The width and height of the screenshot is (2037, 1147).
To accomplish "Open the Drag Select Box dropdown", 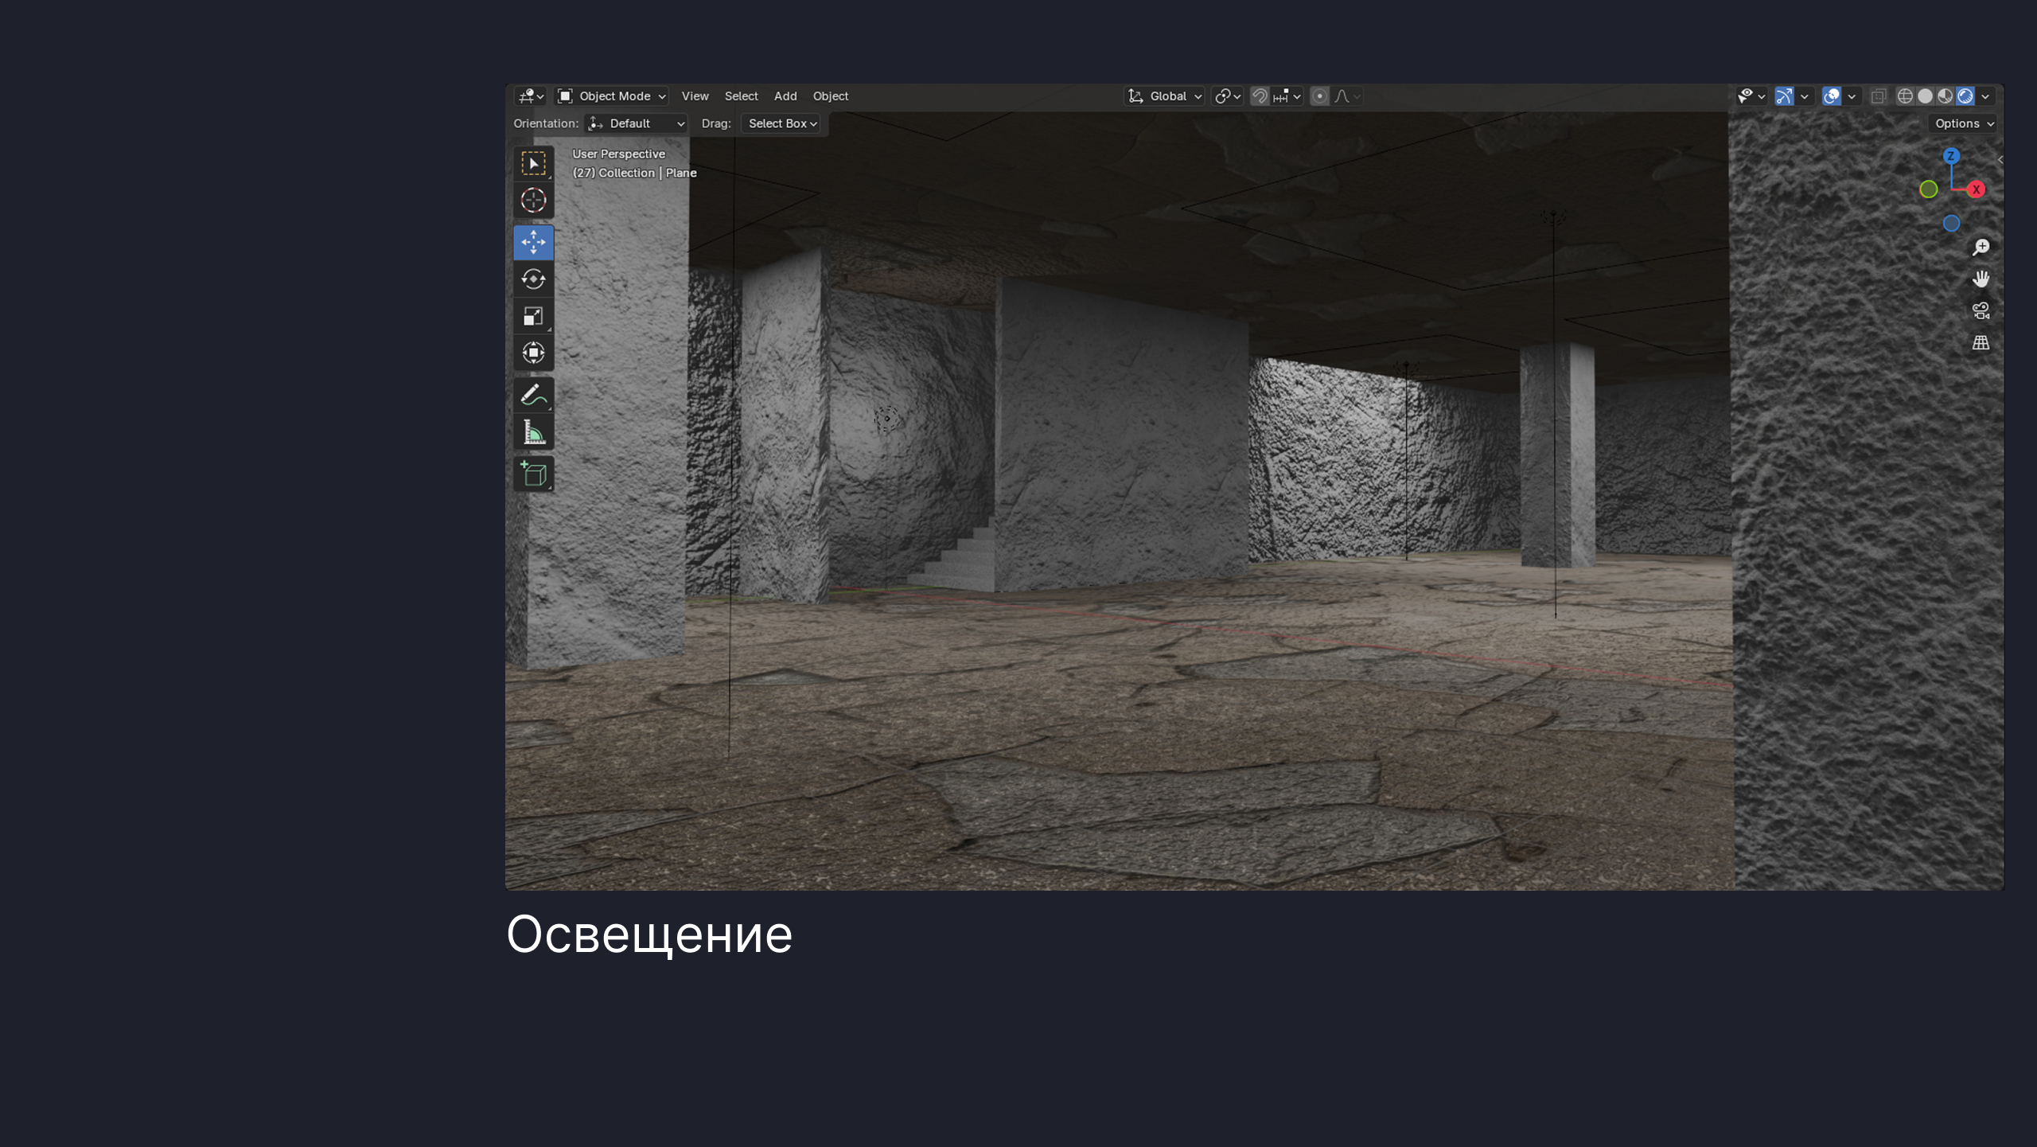I will pos(781,123).
